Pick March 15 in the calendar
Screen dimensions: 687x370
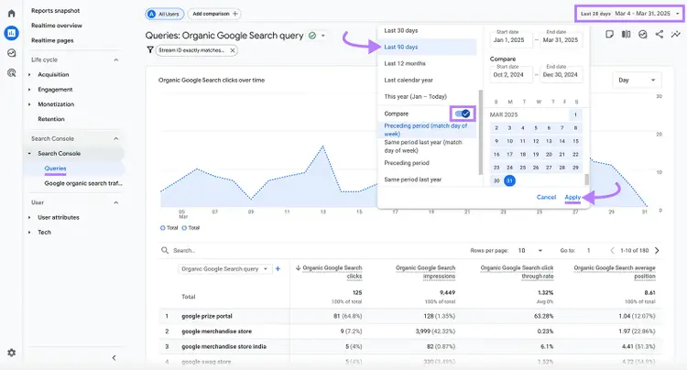(575, 141)
